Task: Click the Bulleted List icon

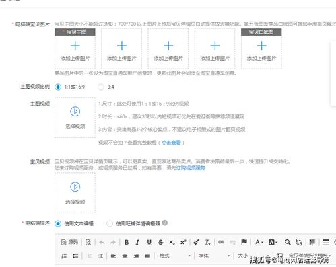Action: pos(75,256)
